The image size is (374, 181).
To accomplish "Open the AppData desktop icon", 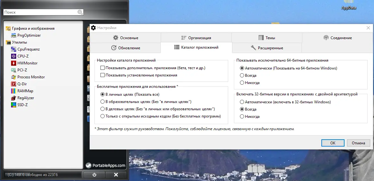I will (348, 5).
